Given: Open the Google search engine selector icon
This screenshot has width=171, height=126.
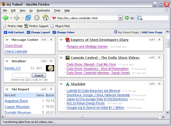Looking at the screenshot, I should [x=140, y=18].
